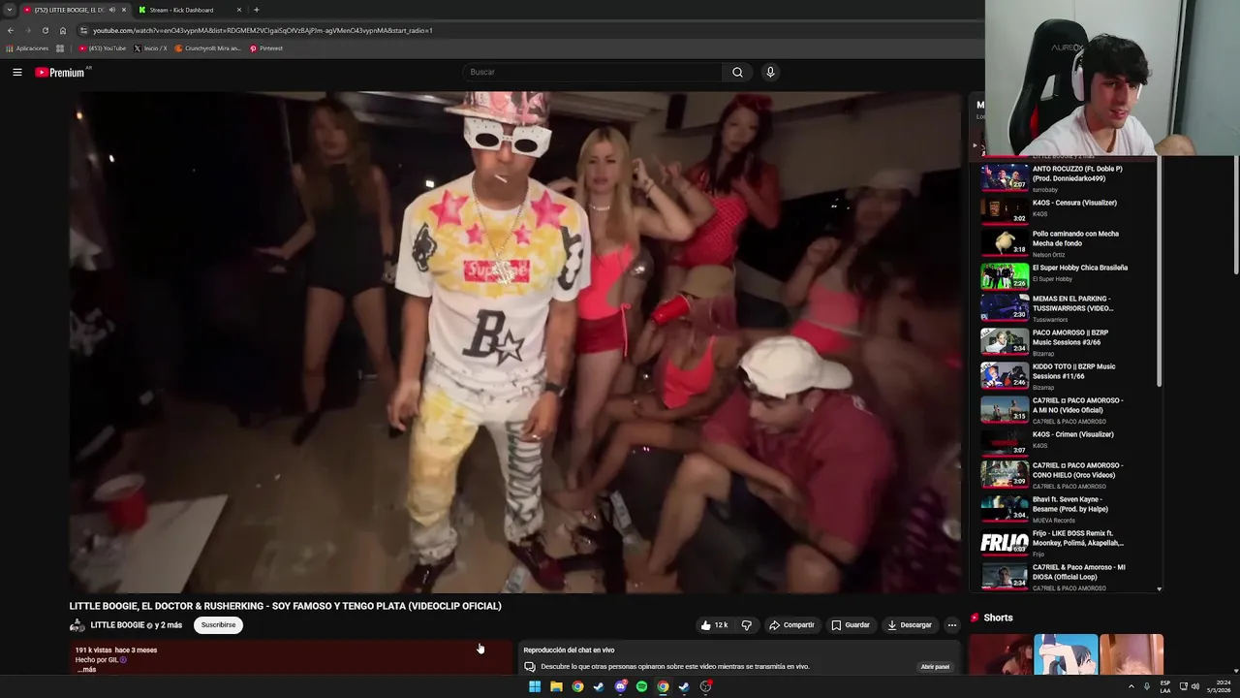Open Inicio / X bookmark
The image size is (1240, 698).
coord(150,48)
